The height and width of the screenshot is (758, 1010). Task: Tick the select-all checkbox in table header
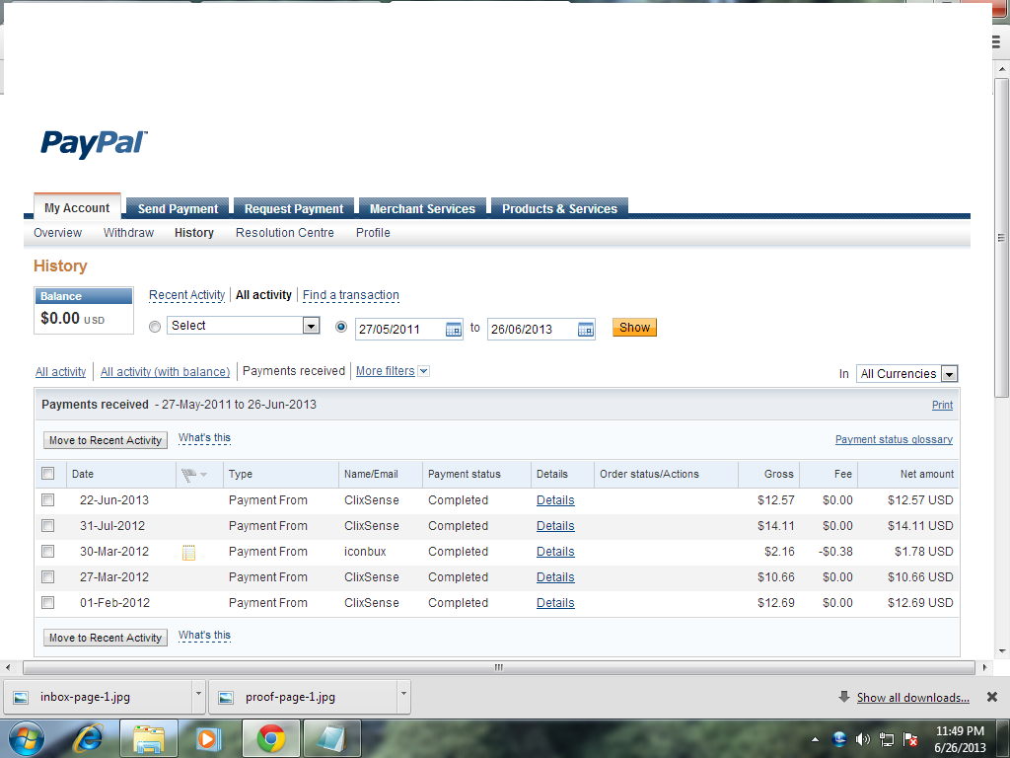[x=48, y=474]
